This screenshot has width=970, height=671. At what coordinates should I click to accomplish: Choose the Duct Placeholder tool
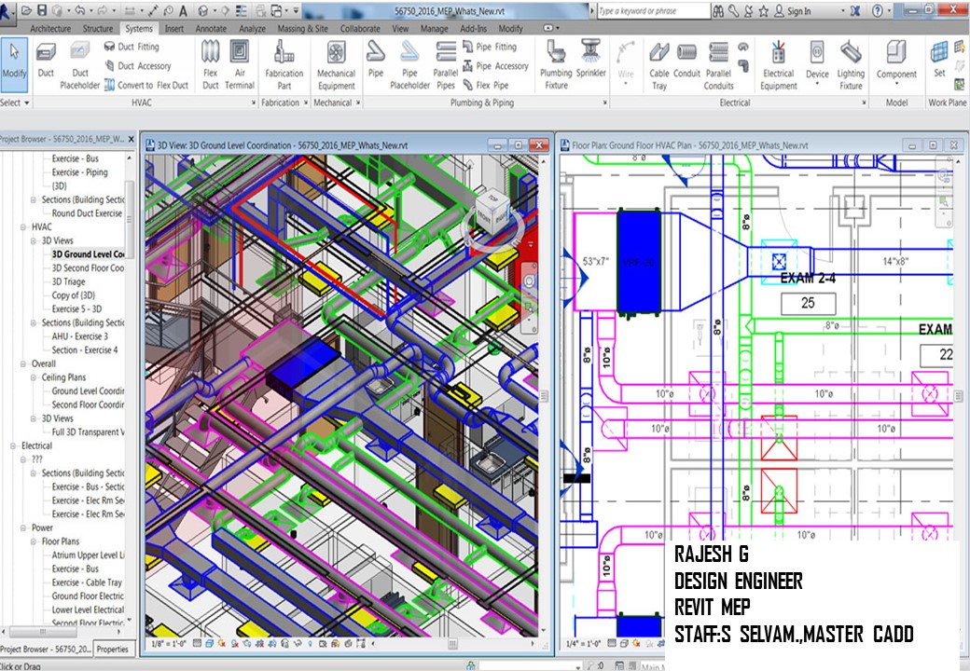[x=80, y=65]
